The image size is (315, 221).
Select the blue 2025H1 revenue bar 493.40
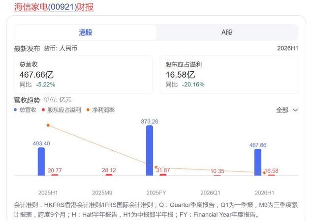pyautogui.click(x=41, y=162)
